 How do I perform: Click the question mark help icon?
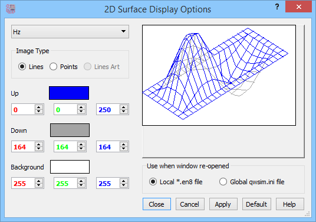coord(277,7)
